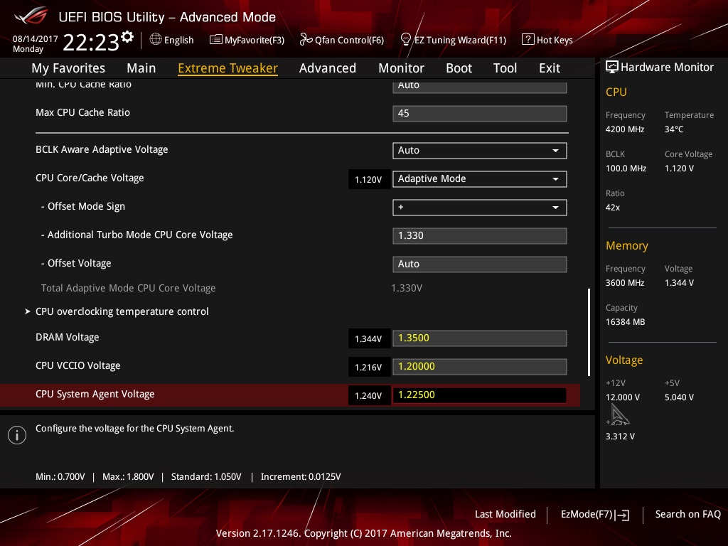
Task: Click the 22:23 clock display
Action: point(91,42)
